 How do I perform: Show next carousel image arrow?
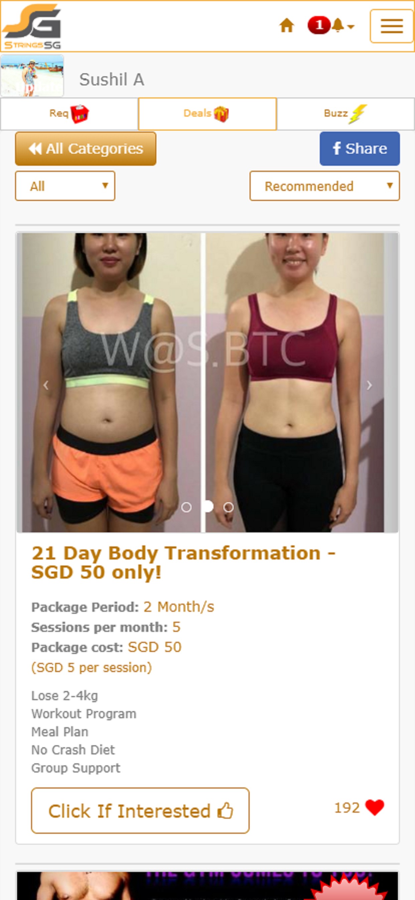[369, 385]
